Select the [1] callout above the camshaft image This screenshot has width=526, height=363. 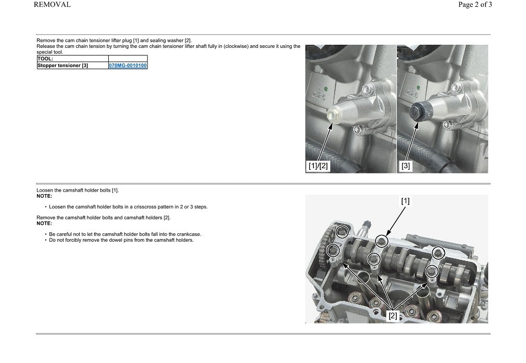coord(405,201)
